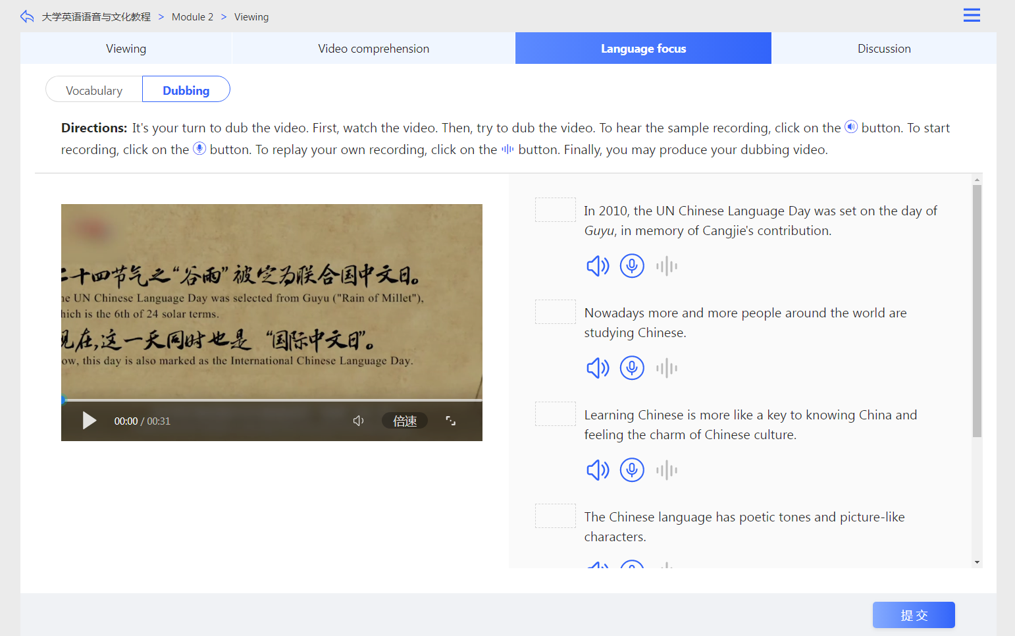Open the 倍速 playback speed menu

(x=405, y=421)
